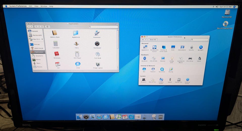Image resolution: width=242 pixels, height=131 pixels.
Task: Open Trash in the Dock
Action: (x=161, y=117)
